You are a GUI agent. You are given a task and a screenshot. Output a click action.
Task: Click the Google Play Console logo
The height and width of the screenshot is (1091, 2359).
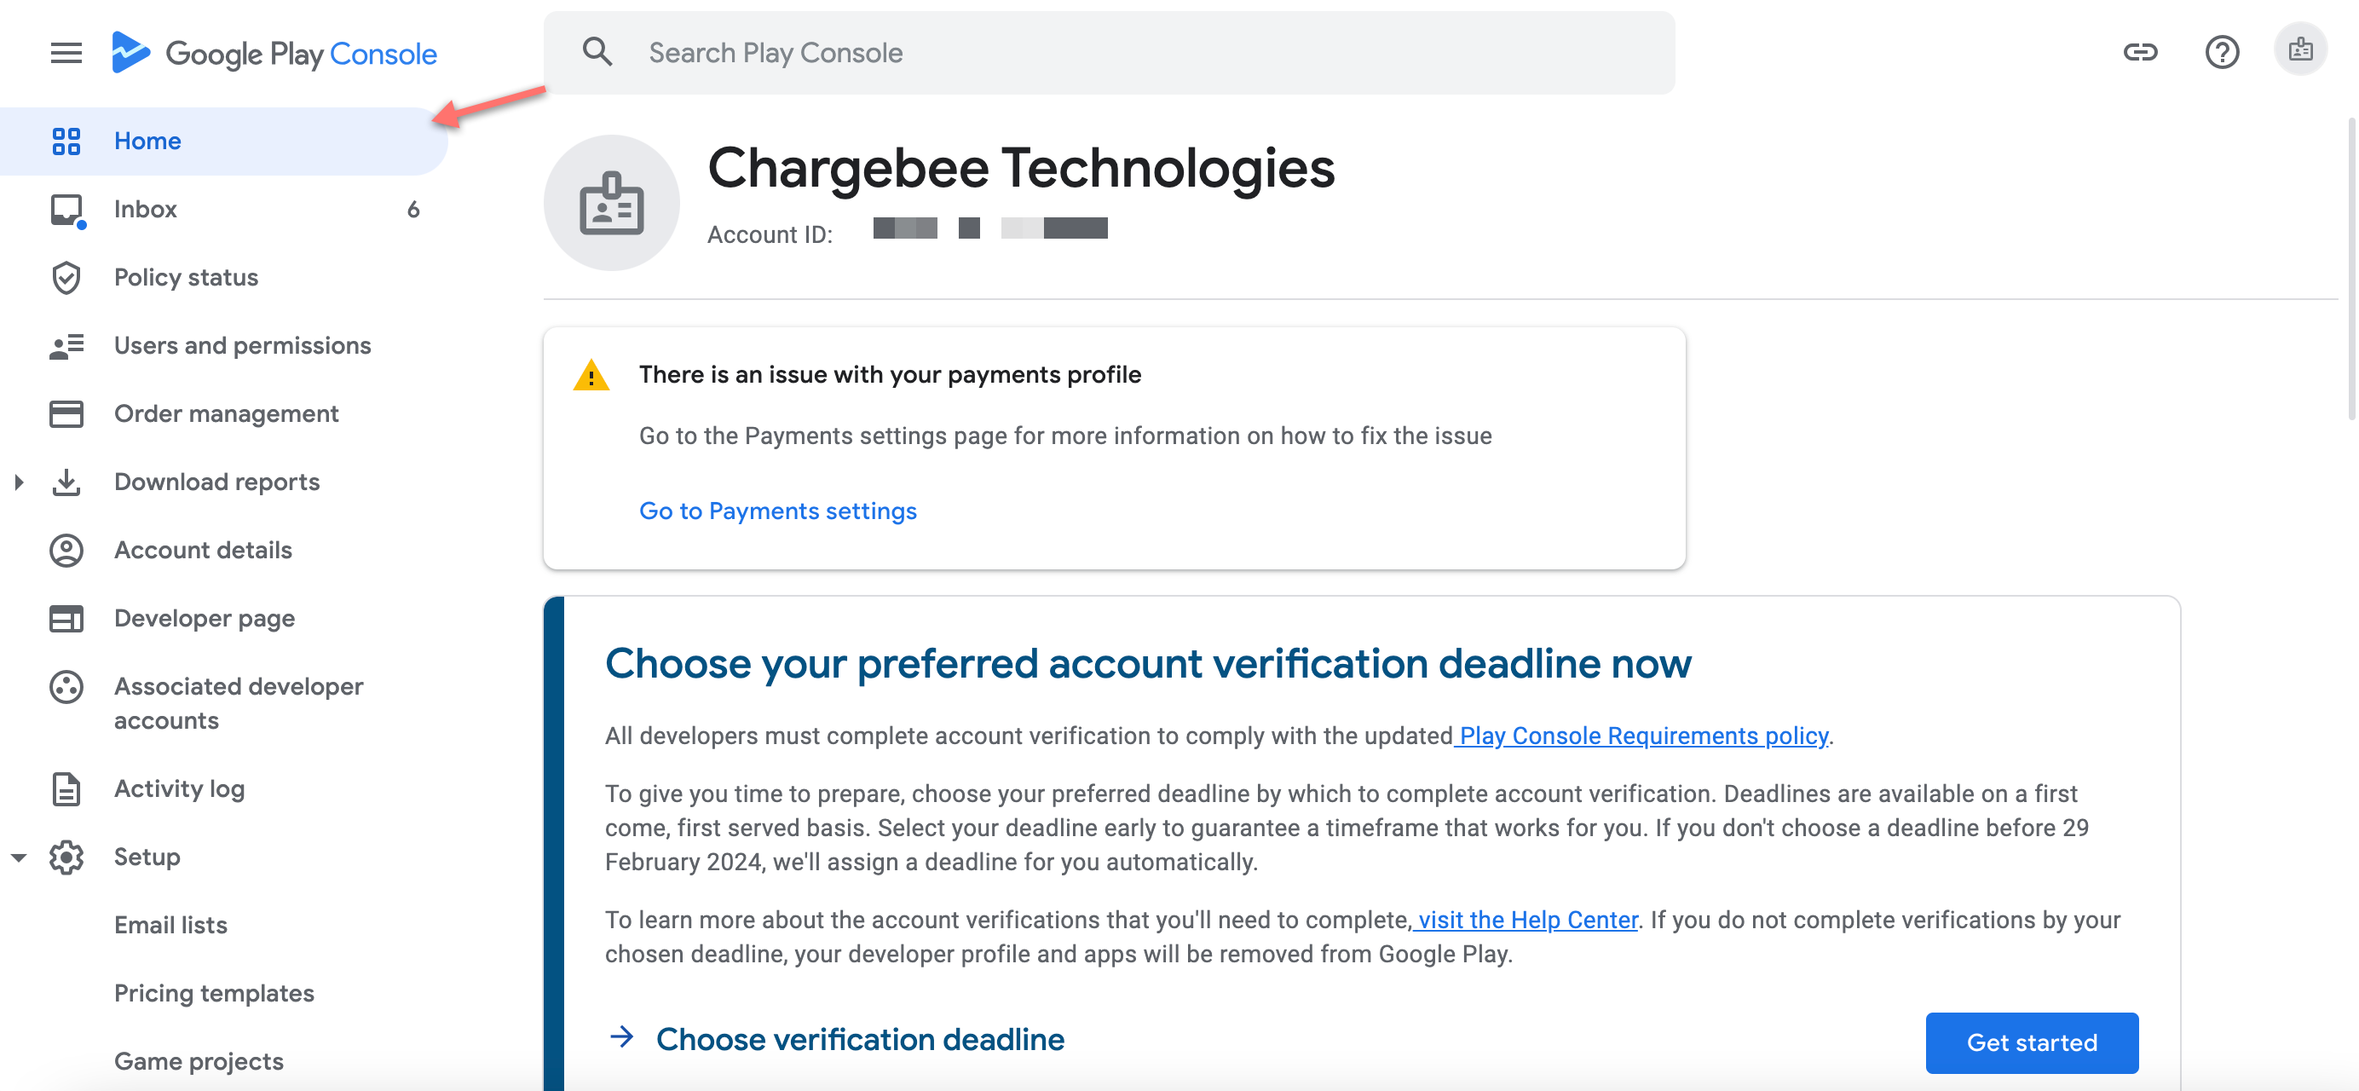(x=274, y=53)
